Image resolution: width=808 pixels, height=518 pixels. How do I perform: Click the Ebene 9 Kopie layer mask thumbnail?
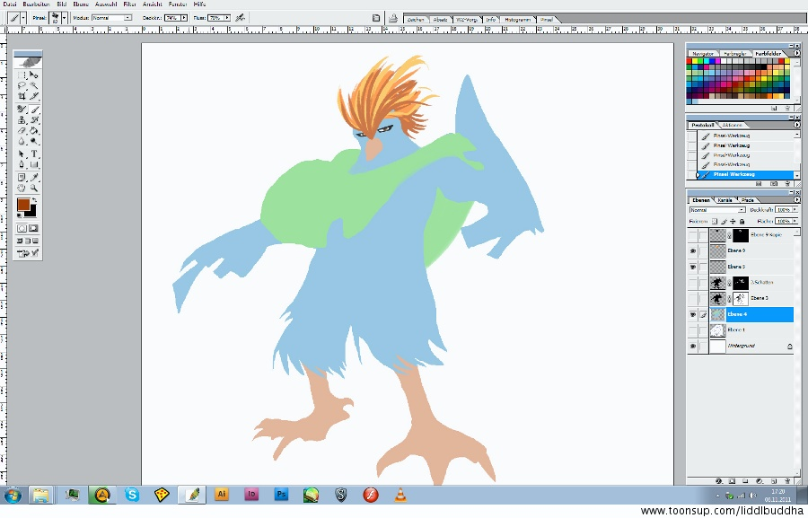tap(741, 235)
